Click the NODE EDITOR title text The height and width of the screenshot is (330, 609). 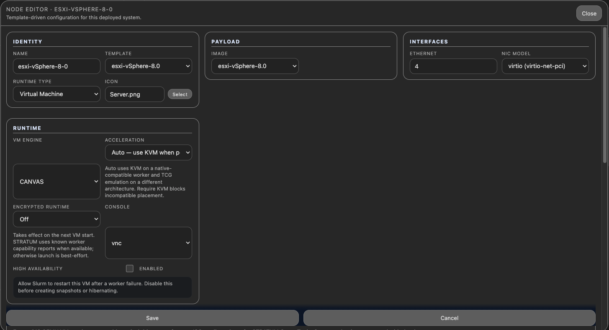(59, 9)
